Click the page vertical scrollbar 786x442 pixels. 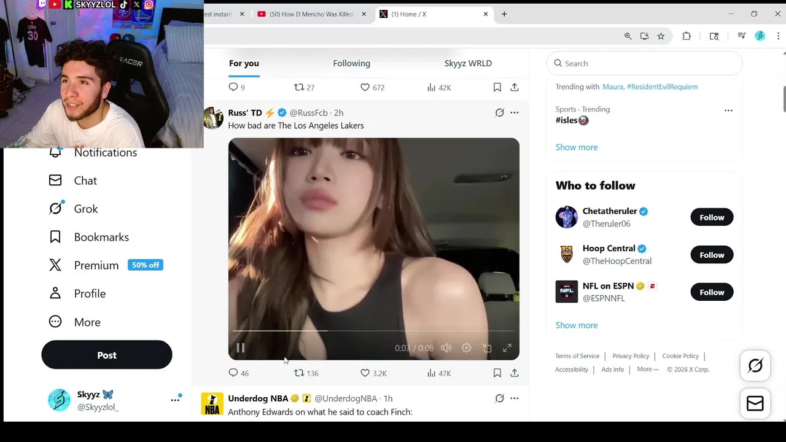(784, 99)
